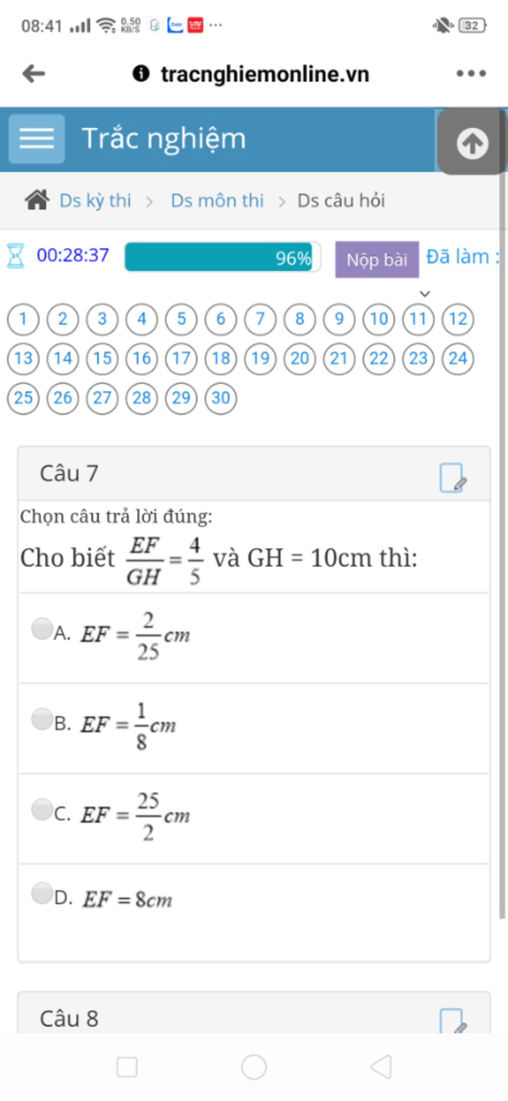The height and width of the screenshot is (1101, 508).
Task: Submit exam with Nộp bài button
Action: (x=377, y=259)
